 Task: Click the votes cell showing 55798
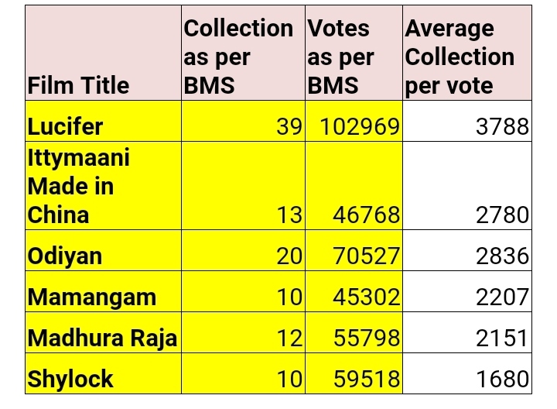tap(354, 332)
